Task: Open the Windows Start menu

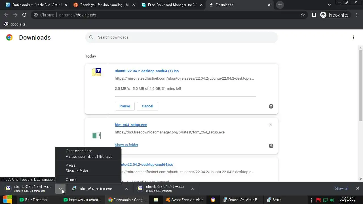Action: tap(8, 199)
